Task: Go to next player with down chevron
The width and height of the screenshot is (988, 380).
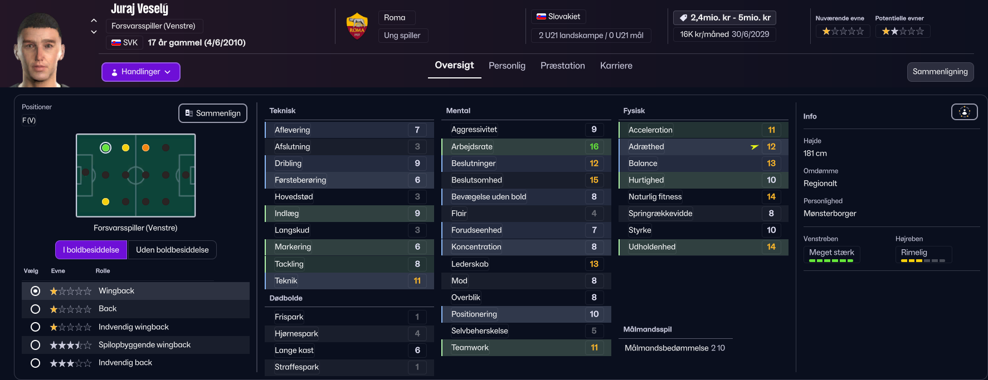Action: [x=94, y=32]
